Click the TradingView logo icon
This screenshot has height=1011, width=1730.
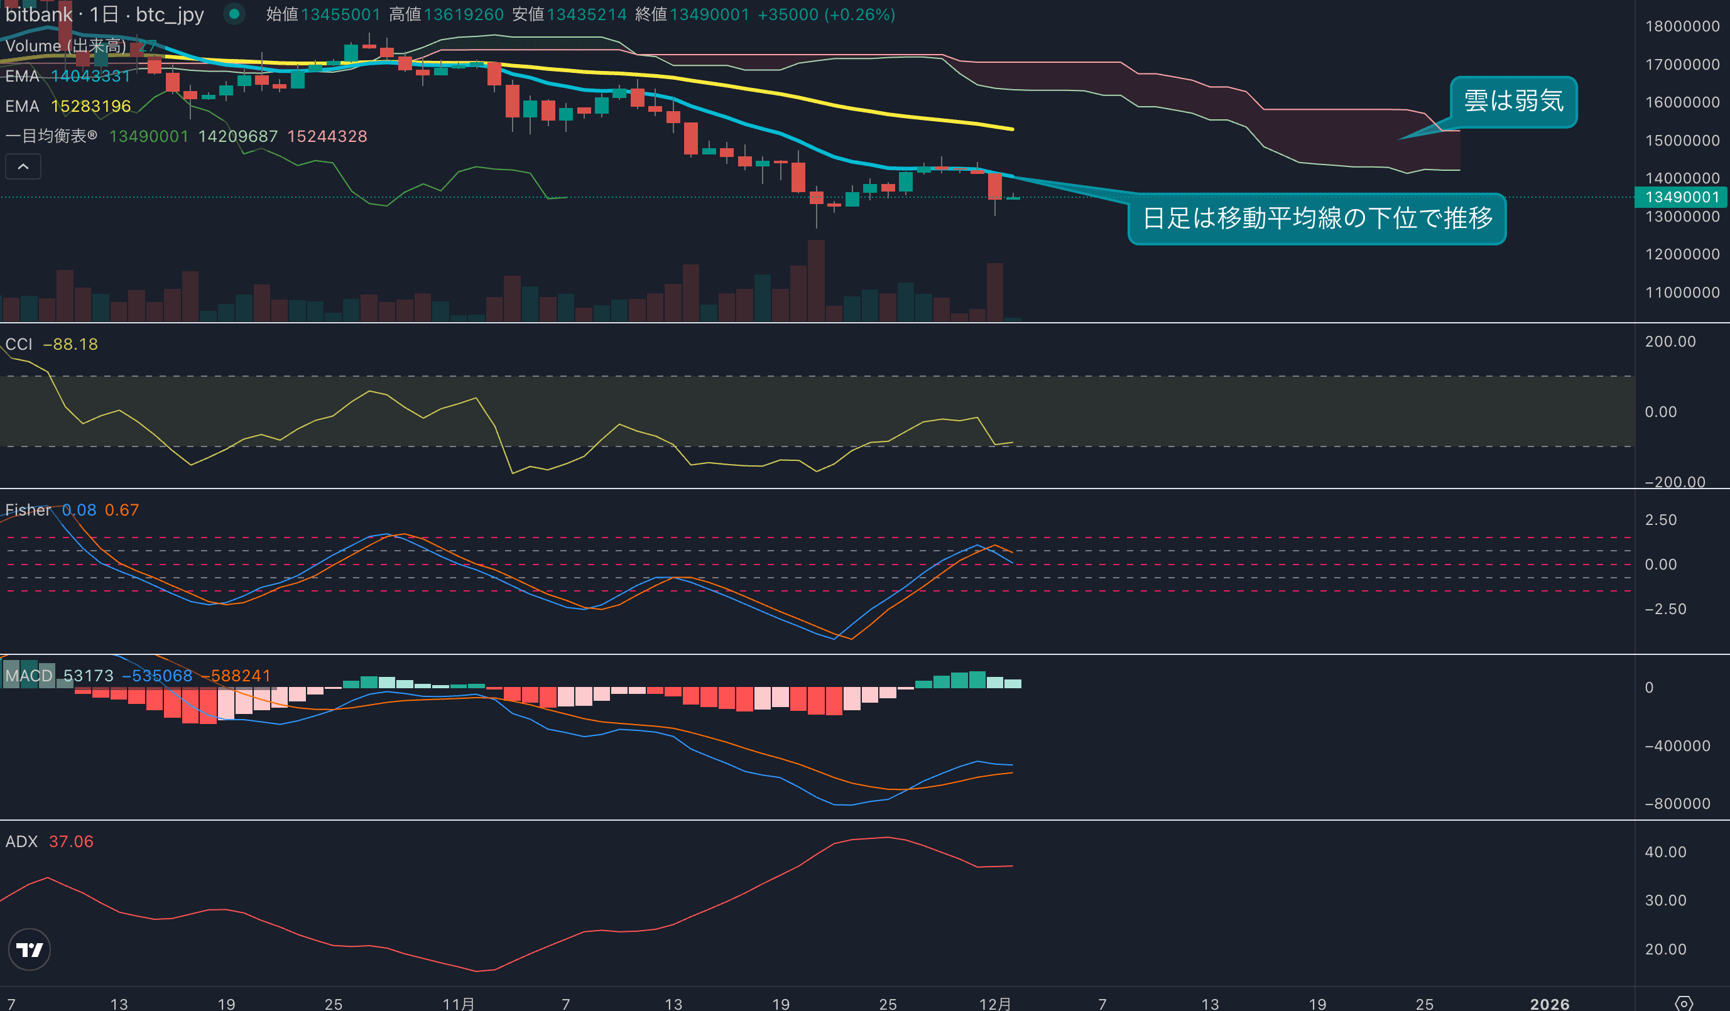pos(29,949)
